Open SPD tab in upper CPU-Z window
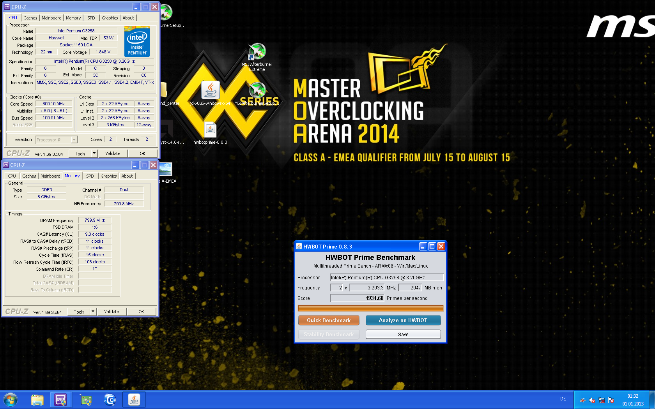The height and width of the screenshot is (409, 655). click(x=91, y=18)
